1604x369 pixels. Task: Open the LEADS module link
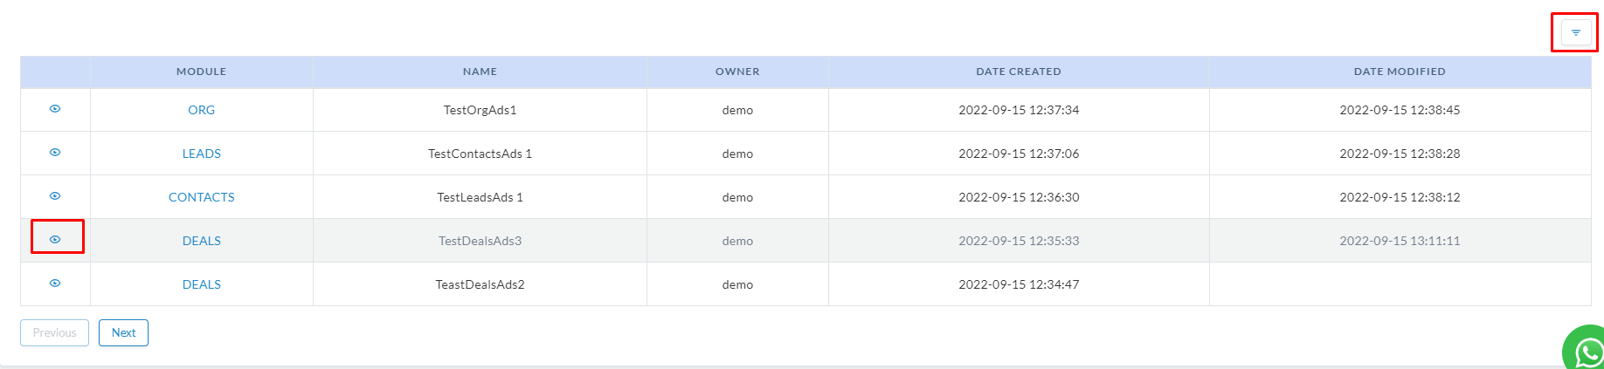(x=201, y=154)
